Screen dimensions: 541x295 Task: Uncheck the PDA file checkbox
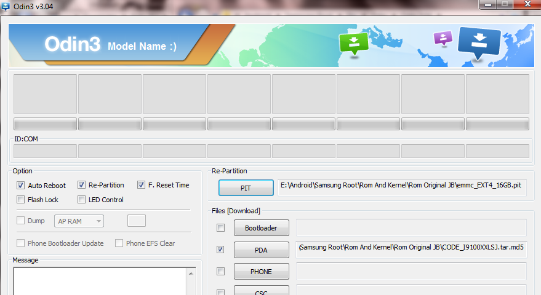(220, 250)
